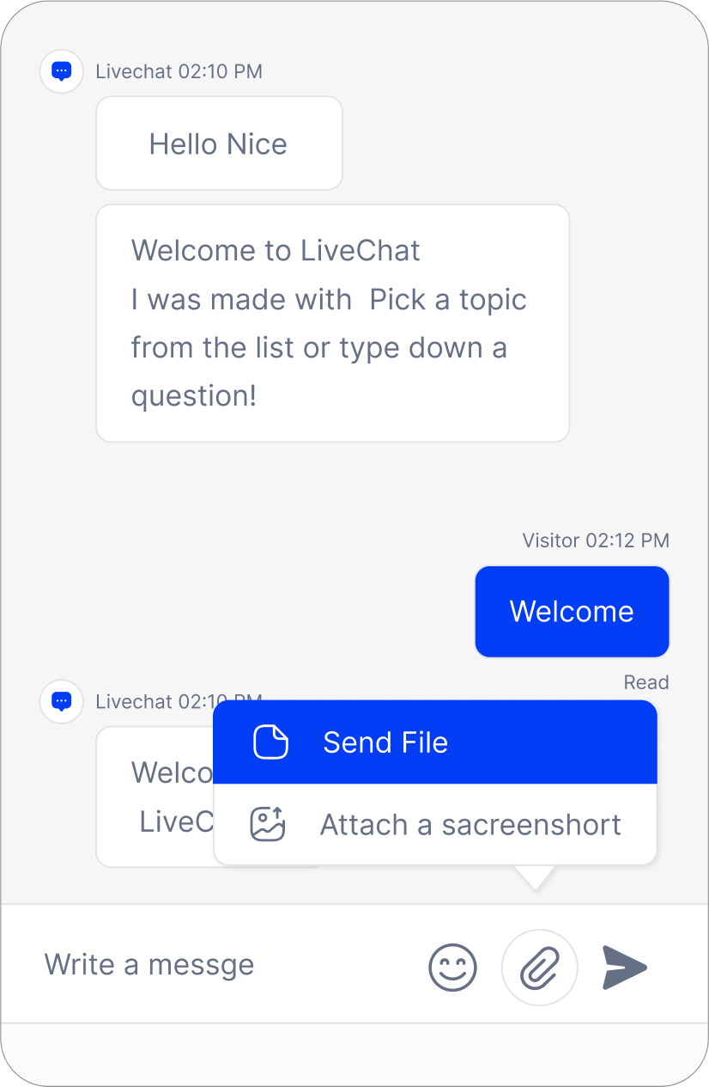
Task: Click the Livechat label partly covered by the popup
Action: coord(154,701)
